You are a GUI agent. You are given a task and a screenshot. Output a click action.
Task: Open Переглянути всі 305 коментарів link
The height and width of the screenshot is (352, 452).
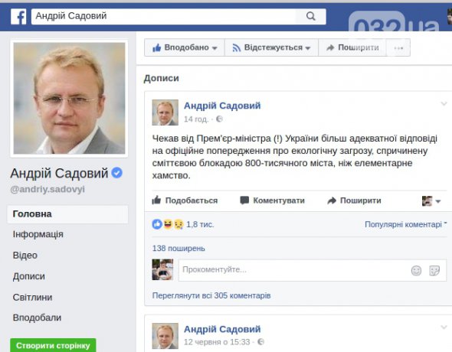pos(211,295)
